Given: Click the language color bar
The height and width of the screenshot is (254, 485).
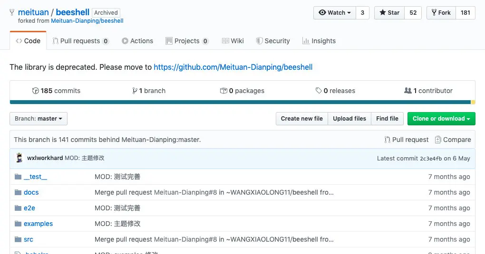Looking at the screenshot, I should click(x=242, y=102).
